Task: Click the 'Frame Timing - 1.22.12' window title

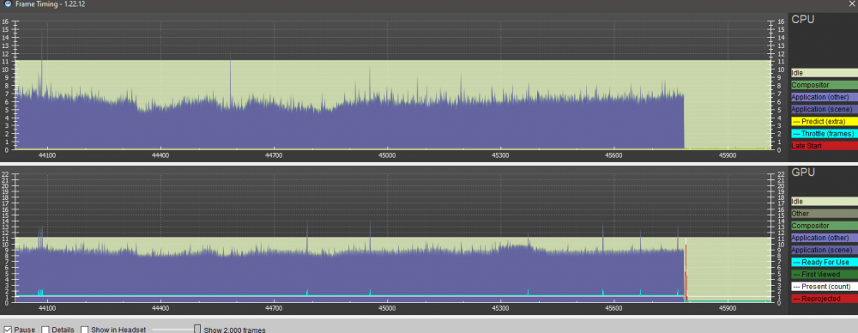Action: (x=50, y=3)
